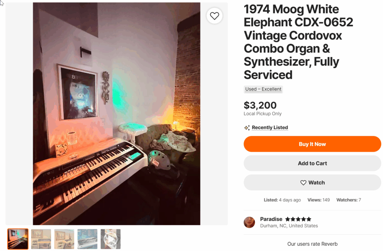Image resolution: width=383 pixels, height=251 pixels.
Task: Click the $3,200 price
Action: (x=260, y=105)
